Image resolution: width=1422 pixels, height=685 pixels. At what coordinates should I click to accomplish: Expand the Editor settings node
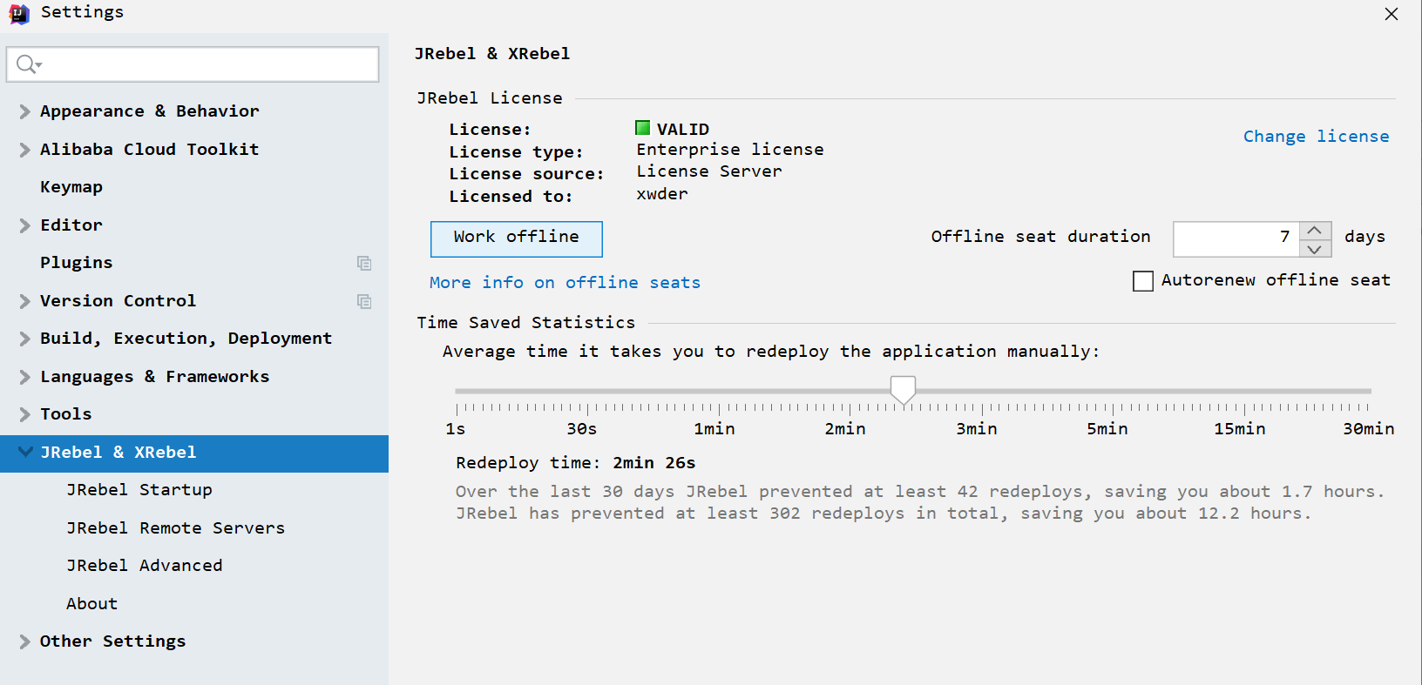click(24, 225)
